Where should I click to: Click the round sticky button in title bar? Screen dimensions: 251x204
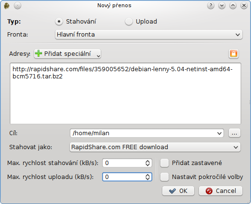click(17, 6)
